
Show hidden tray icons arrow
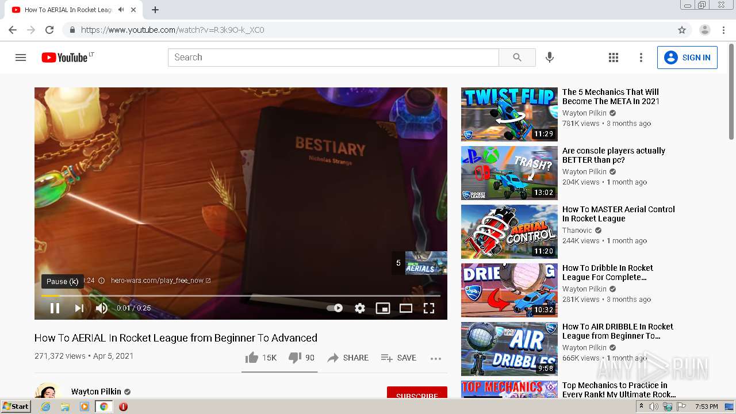click(x=641, y=407)
